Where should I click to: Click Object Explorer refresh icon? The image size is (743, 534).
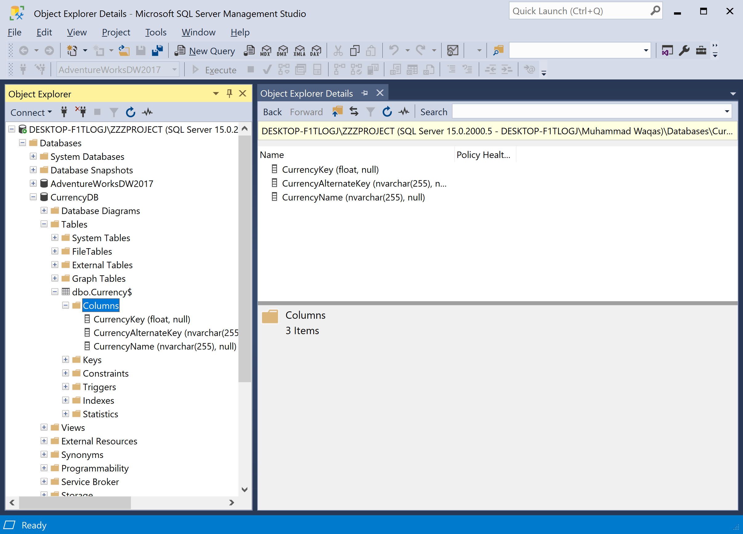pos(130,112)
